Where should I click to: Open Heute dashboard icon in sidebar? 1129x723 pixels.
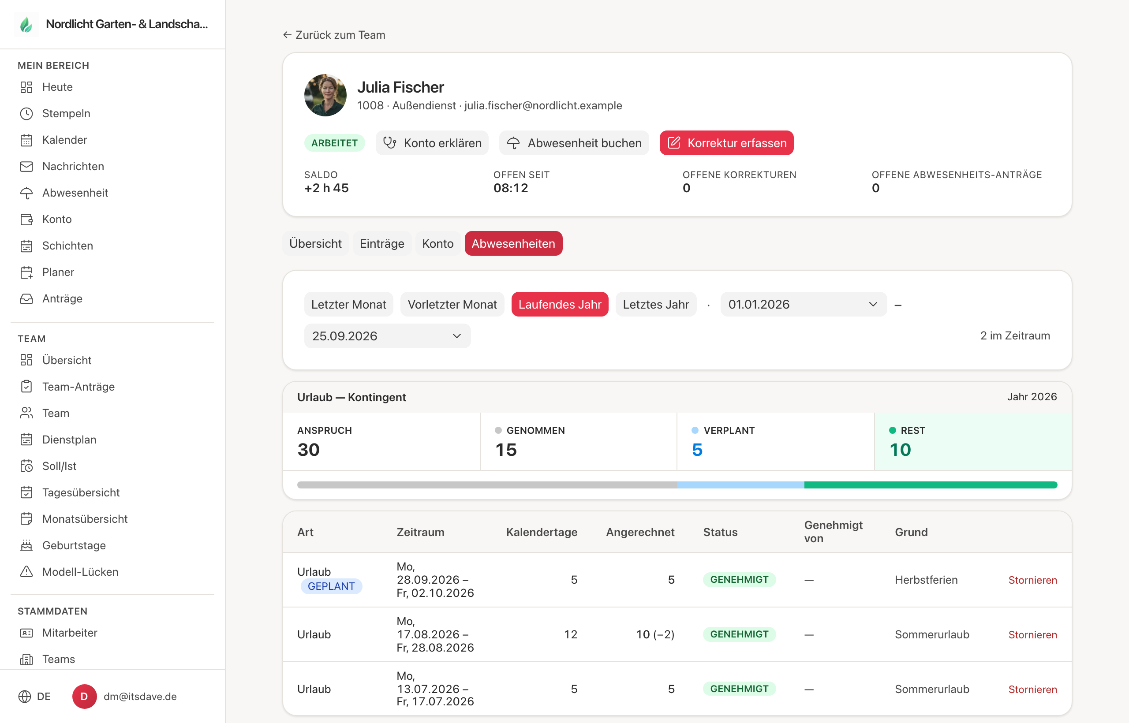pyautogui.click(x=26, y=87)
